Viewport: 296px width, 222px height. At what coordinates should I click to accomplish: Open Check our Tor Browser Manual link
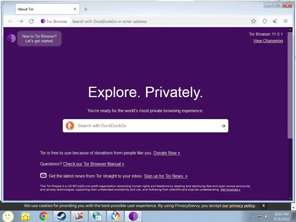94,164
